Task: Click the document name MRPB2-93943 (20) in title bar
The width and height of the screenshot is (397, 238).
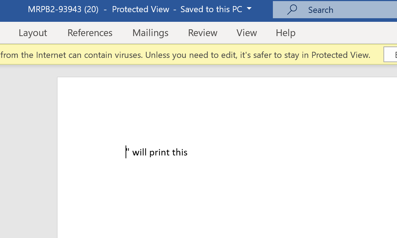Action: 63,9
